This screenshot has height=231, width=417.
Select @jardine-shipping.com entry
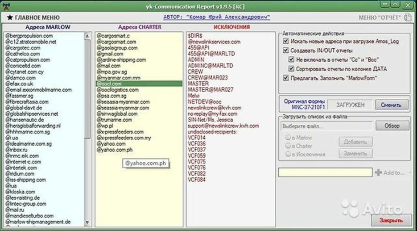coord(121,60)
